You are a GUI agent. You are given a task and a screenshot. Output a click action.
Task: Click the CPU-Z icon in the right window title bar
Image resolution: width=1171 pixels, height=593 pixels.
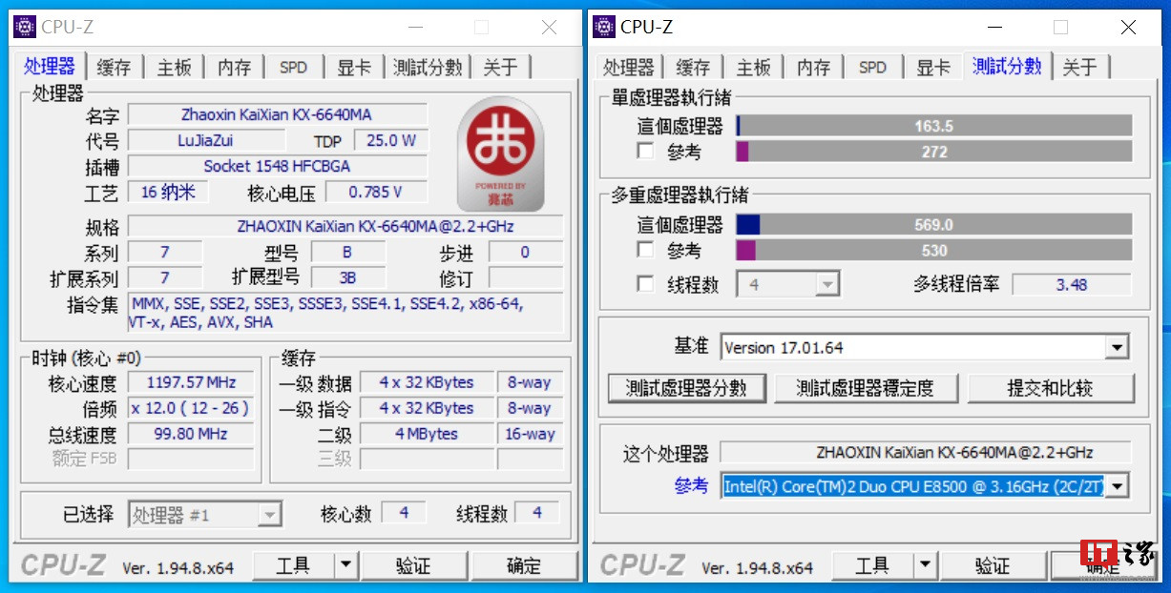pyautogui.click(x=604, y=27)
